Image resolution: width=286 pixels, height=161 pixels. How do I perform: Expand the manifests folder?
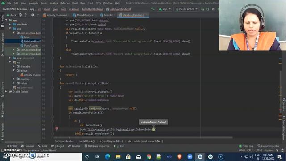[x=10, y=25]
